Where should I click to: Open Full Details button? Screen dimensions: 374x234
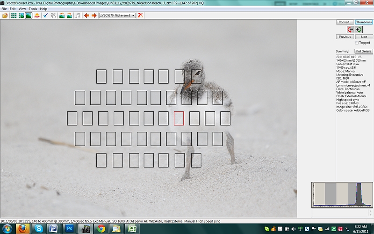coord(363,51)
